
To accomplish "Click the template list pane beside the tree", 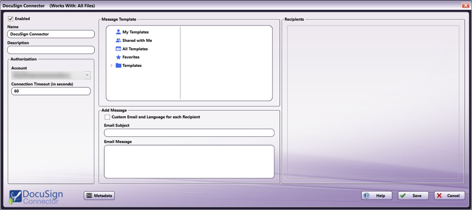I will [x=226, y=63].
